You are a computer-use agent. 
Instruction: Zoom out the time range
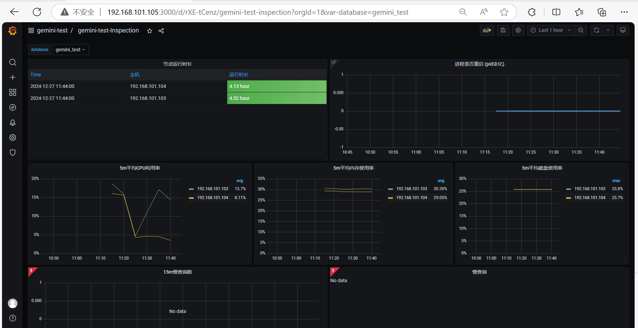pos(581,30)
